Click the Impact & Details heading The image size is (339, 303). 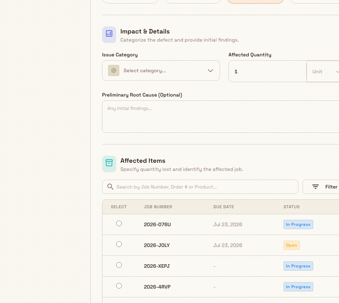[x=145, y=31]
